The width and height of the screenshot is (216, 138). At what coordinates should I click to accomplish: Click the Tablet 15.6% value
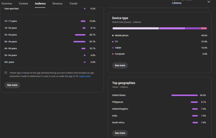(x=204, y=48)
